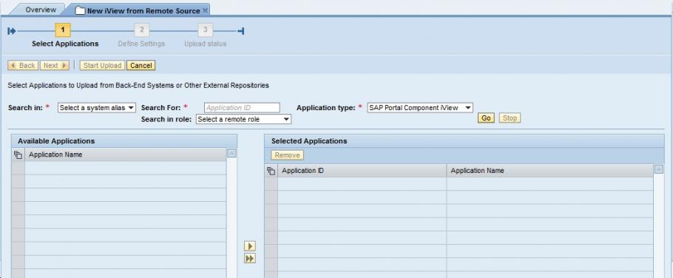The width and height of the screenshot is (673, 278).
Task: Click the Stop search button
Action: (x=510, y=118)
